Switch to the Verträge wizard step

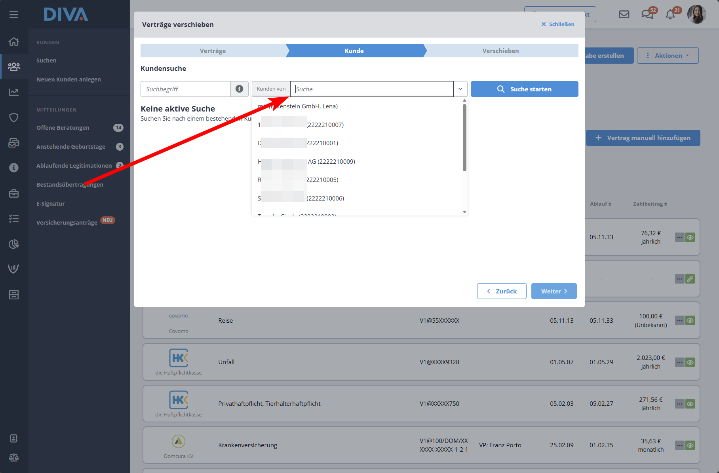213,51
